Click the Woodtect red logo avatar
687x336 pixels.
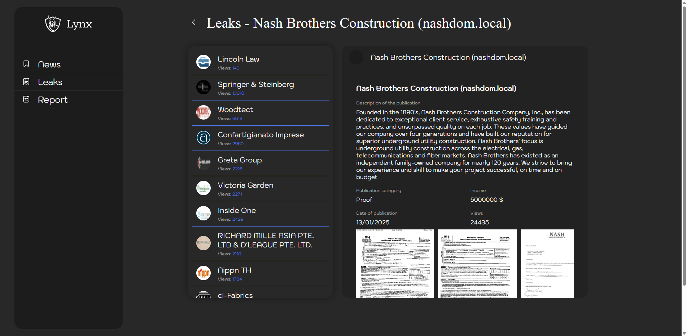pos(204,112)
